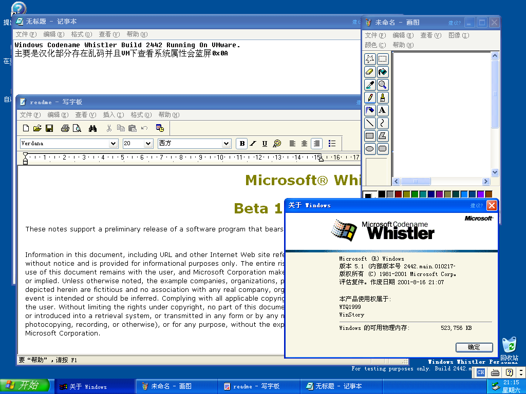Click Paint's vertical scrollbar down arrow

coord(495,172)
